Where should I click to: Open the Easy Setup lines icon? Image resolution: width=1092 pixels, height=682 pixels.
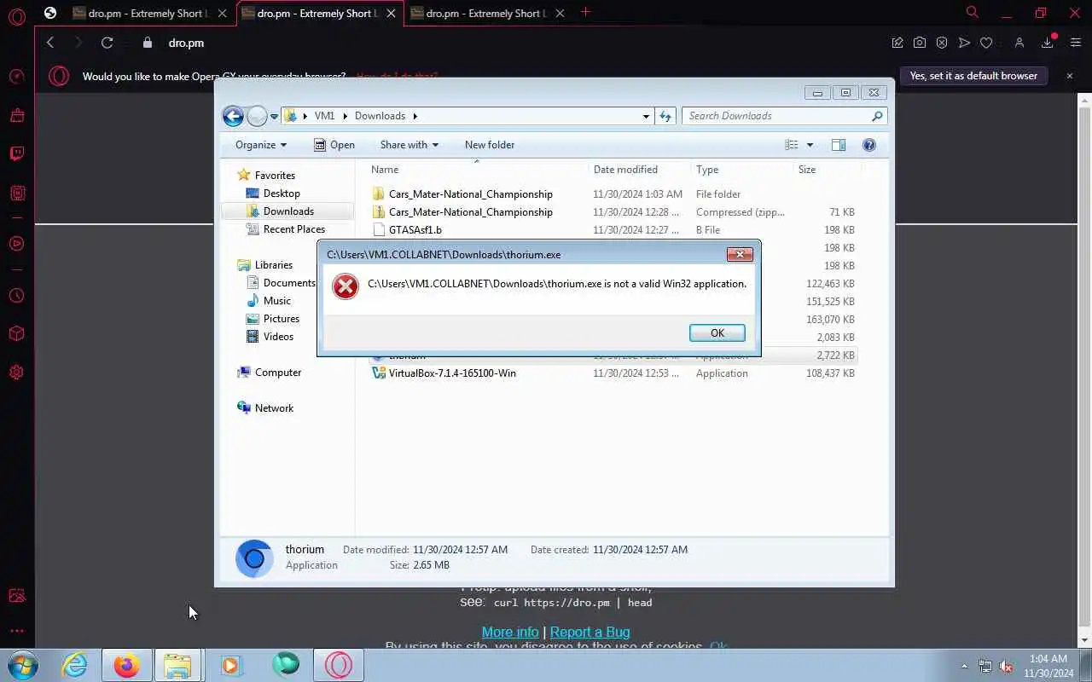click(1076, 43)
